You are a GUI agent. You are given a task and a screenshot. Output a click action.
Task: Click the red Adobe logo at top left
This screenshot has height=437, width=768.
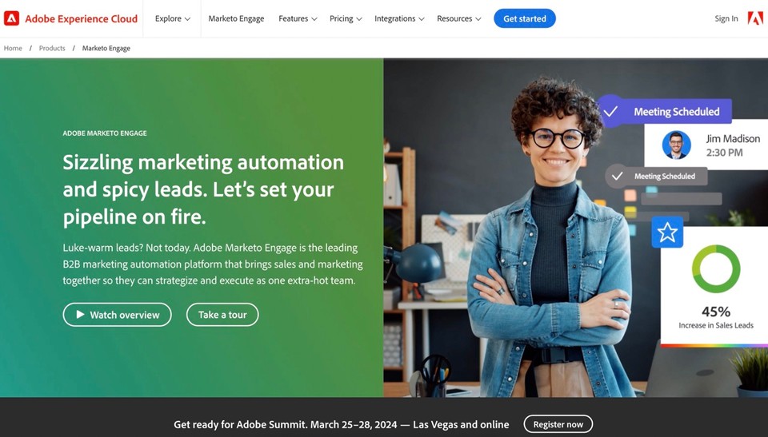tap(11, 18)
